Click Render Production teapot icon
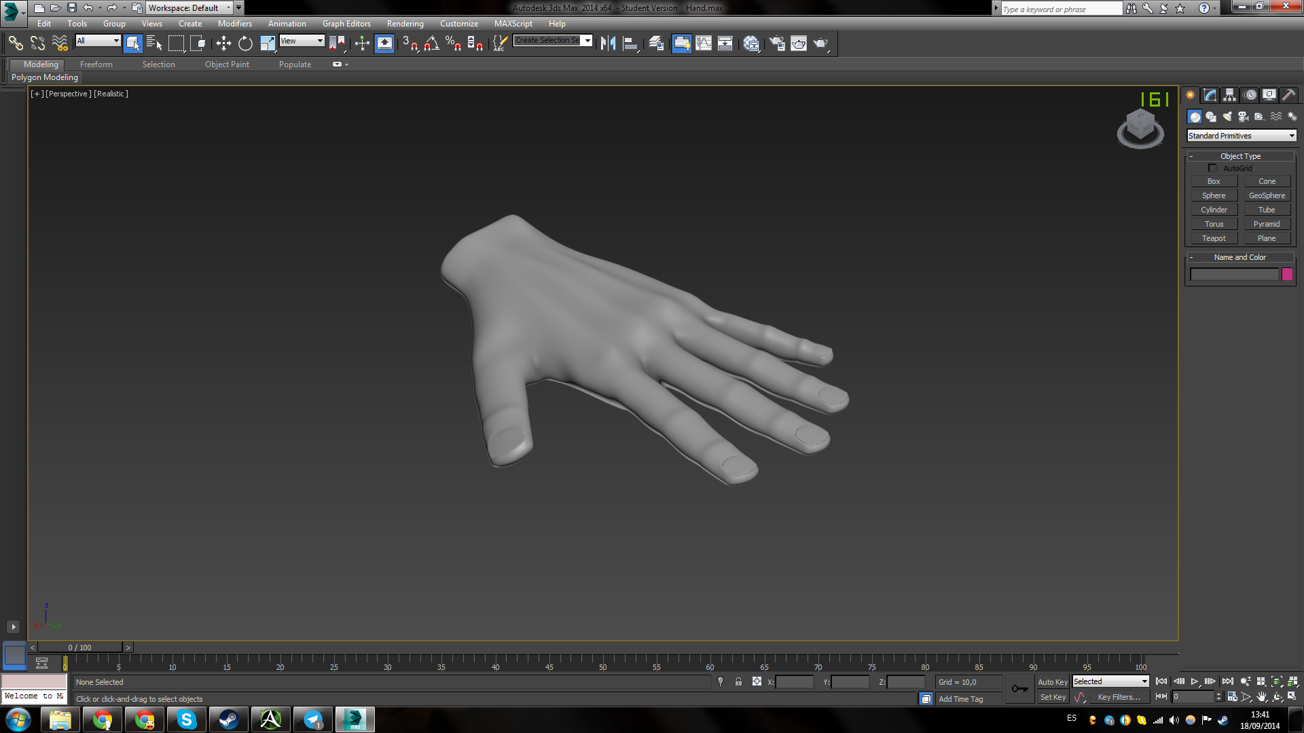Image resolution: width=1304 pixels, height=733 pixels. tap(821, 43)
